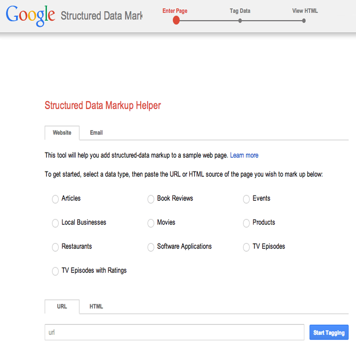Click the Google logo
Image resolution: width=356 pixels, height=356 pixels.
tap(31, 16)
